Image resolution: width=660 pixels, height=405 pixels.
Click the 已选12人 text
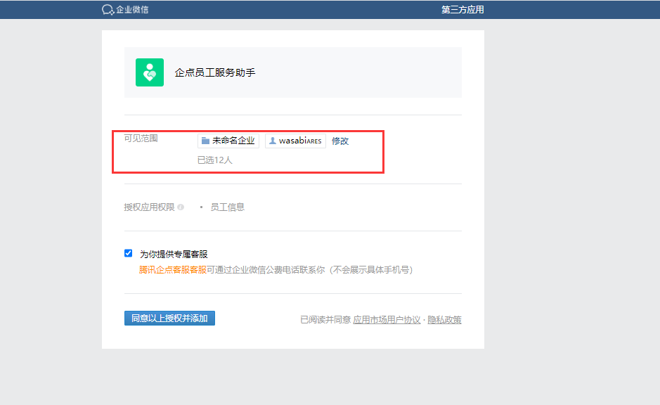coord(214,160)
